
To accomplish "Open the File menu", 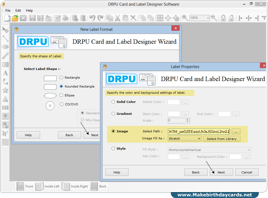I will click(x=8, y=11).
